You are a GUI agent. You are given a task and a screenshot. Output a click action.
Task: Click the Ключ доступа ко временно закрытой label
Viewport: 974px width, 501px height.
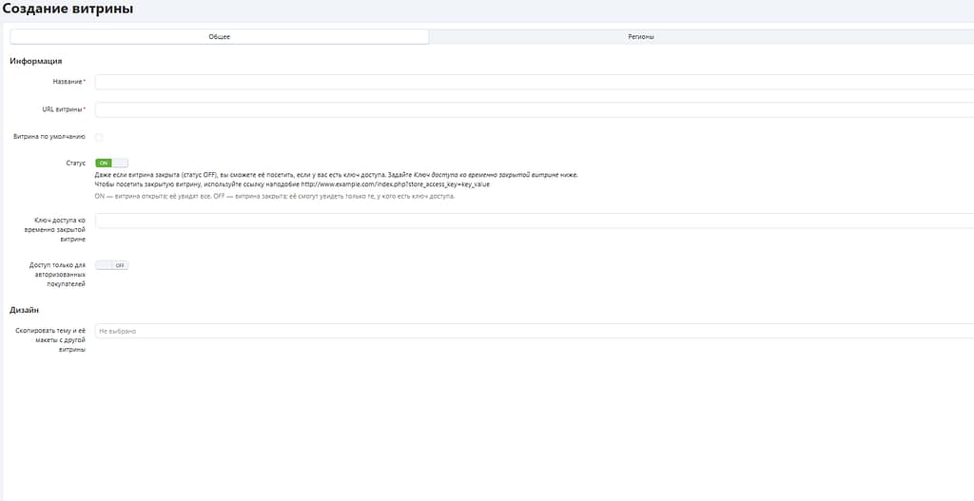point(59,229)
